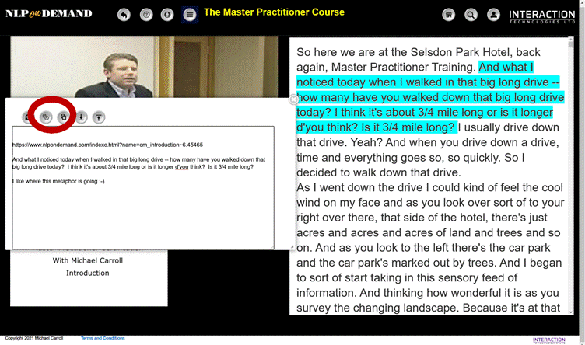Open the Terms and Conditions link
Viewport: 585px width, 345px height.
click(x=103, y=338)
